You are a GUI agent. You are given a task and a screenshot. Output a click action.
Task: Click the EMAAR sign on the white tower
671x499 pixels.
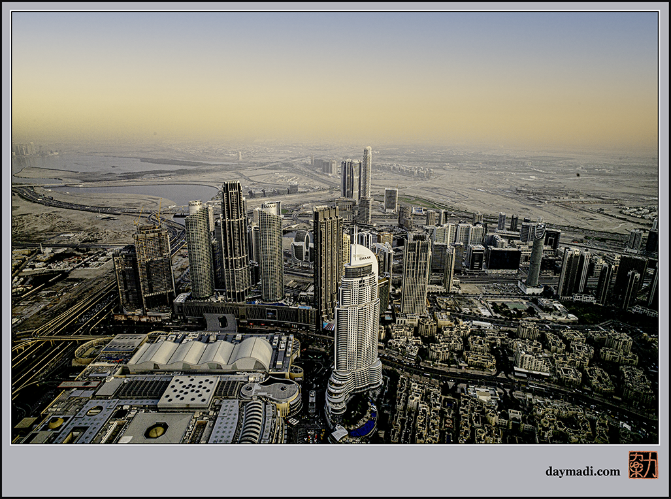(365, 258)
